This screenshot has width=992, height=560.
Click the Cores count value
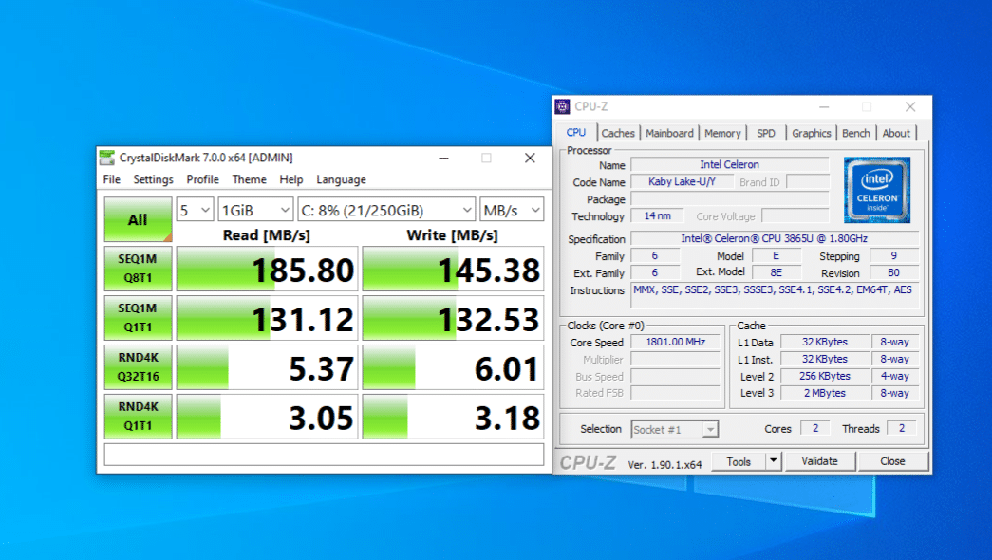[814, 428]
